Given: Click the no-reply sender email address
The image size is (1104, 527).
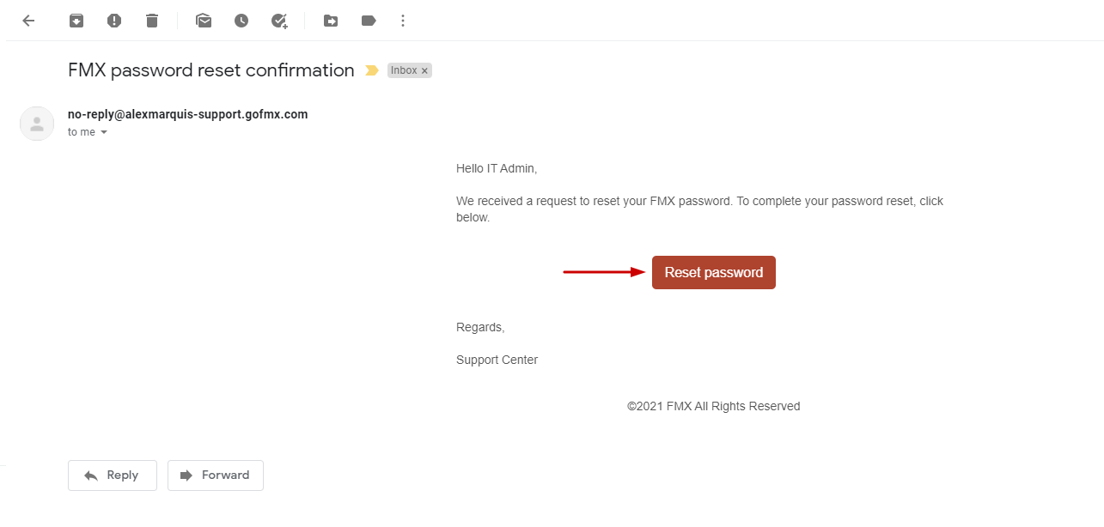Looking at the screenshot, I should [x=187, y=114].
